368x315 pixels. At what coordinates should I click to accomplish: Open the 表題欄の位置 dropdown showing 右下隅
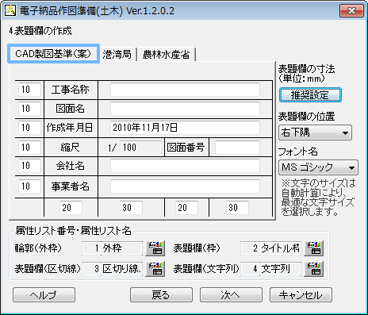(x=315, y=133)
